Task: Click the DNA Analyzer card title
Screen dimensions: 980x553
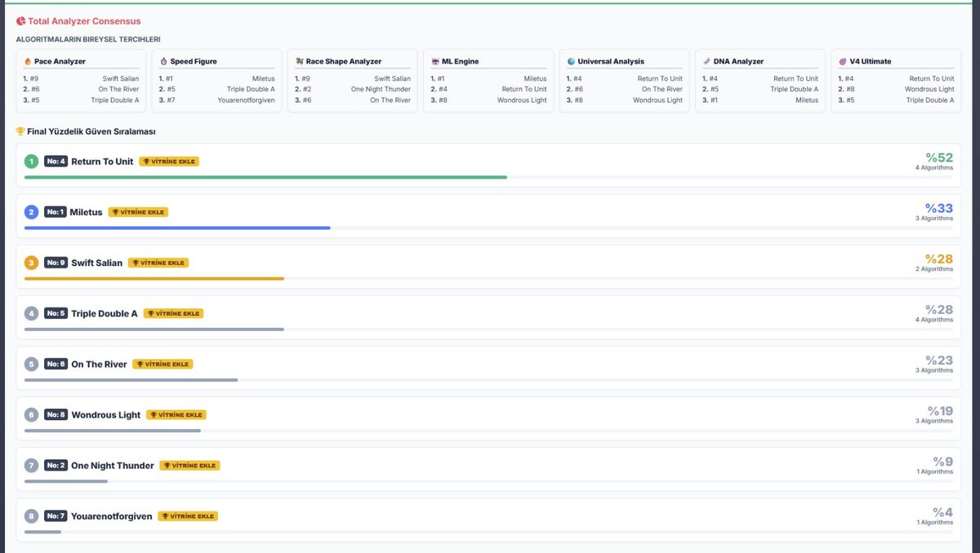Action: tap(739, 61)
